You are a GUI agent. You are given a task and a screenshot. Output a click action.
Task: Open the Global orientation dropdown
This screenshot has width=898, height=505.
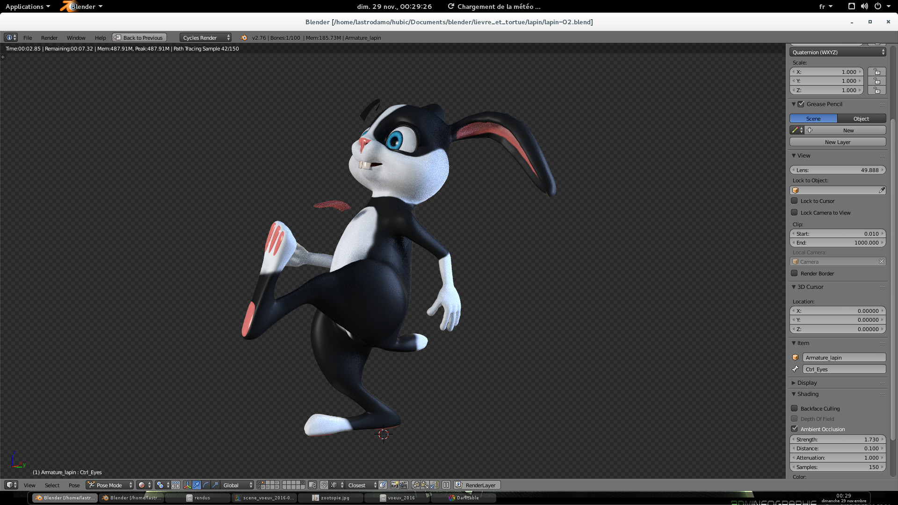coord(238,485)
